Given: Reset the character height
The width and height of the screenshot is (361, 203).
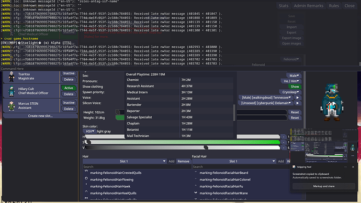Looking at the screenshot, I should click(x=295, y=112).
